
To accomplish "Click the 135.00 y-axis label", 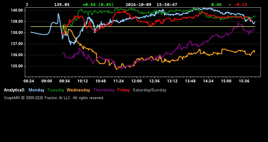I will tap(17, 66).
